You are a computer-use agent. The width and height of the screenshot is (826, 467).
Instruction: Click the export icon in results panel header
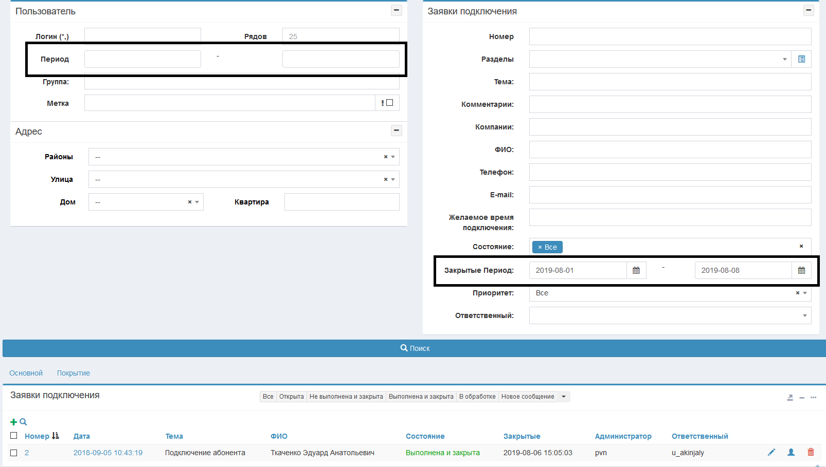pos(790,397)
